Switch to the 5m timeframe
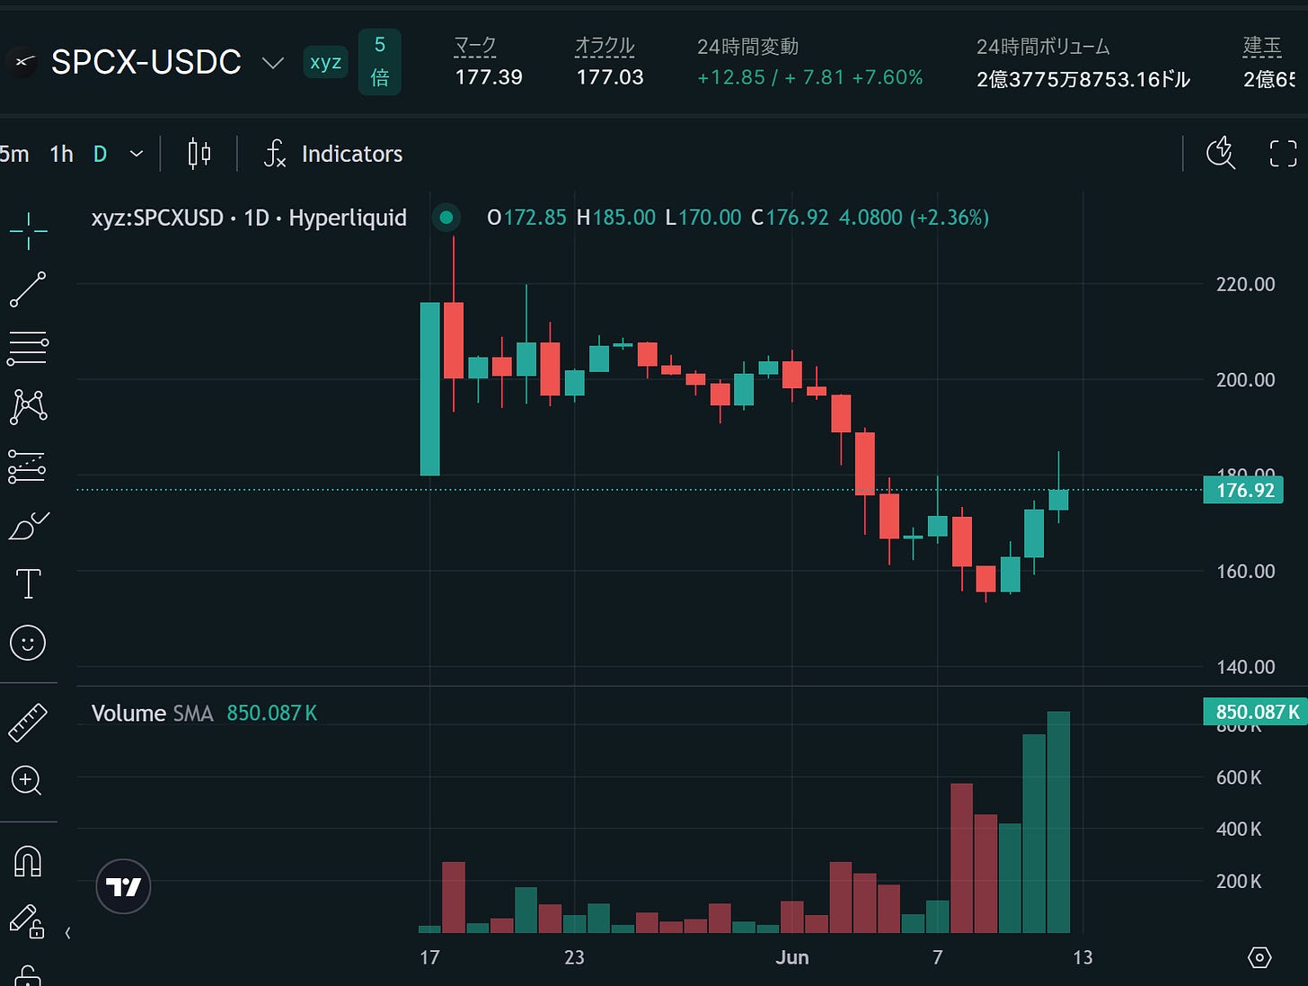Viewport: 1308px width, 986px height. (13, 154)
